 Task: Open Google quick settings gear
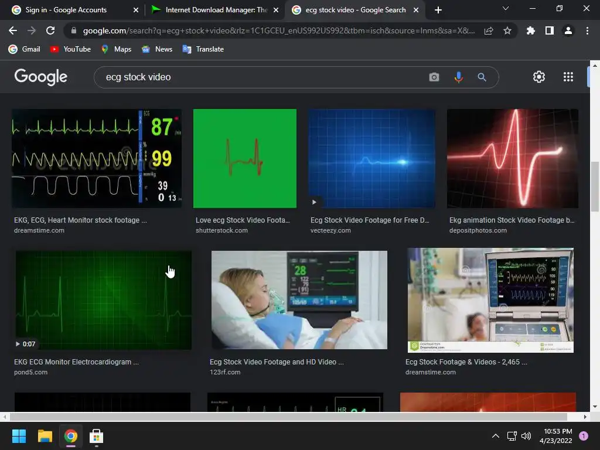[x=539, y=77]
